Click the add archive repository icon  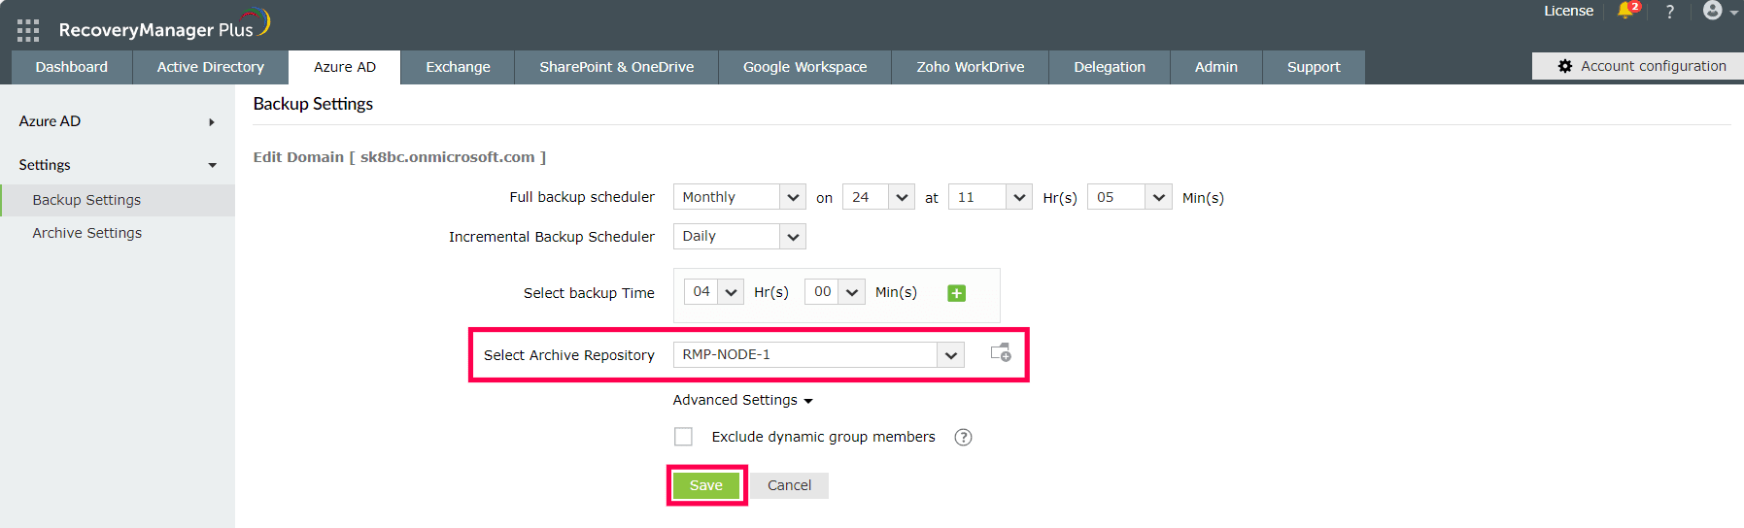coord(1001,353)
